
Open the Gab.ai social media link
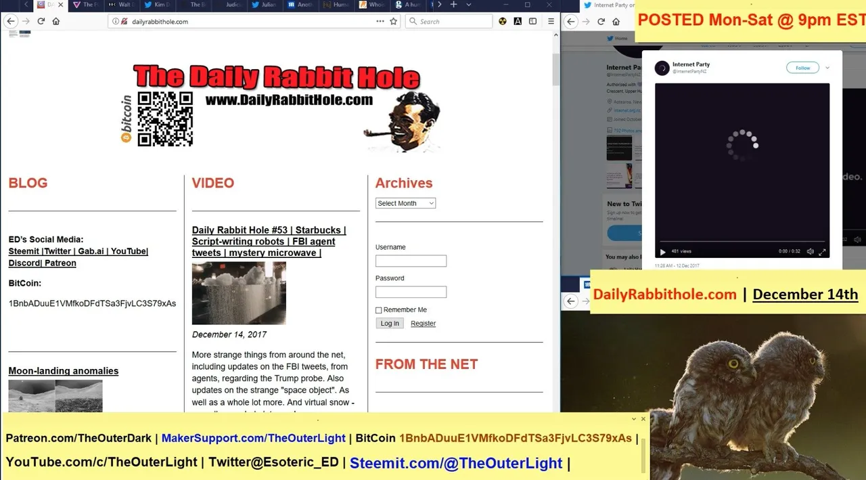coord(91,251)
